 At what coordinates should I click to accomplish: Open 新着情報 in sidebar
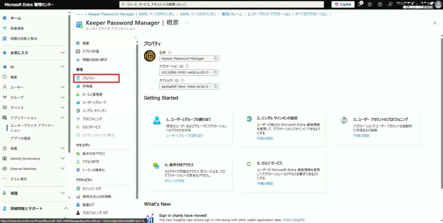coord(17,28)
